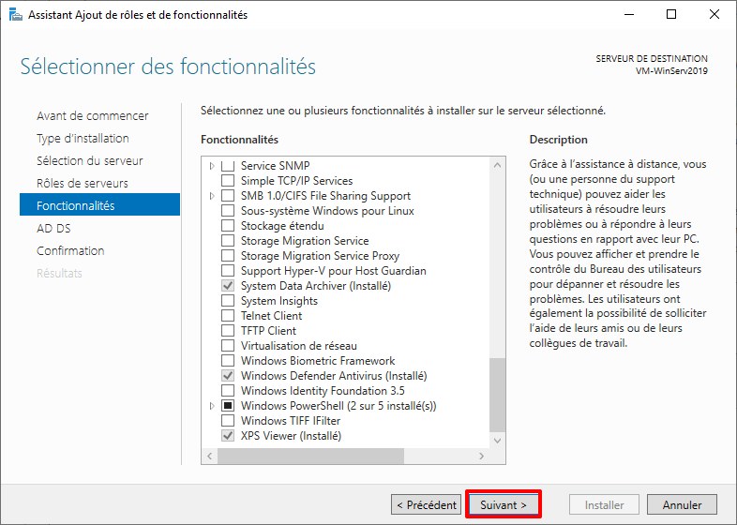
Task: Click the vertical scrollbar up arrow
Action: pos(498,163)
